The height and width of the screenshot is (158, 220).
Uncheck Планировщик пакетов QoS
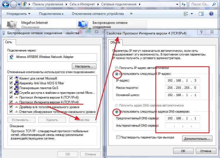point(11,87)
